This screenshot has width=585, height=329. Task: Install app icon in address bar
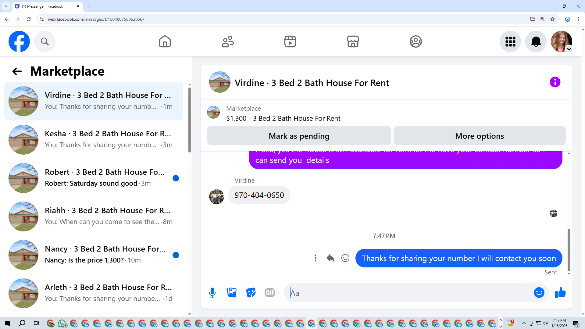(x=533, y=19)
